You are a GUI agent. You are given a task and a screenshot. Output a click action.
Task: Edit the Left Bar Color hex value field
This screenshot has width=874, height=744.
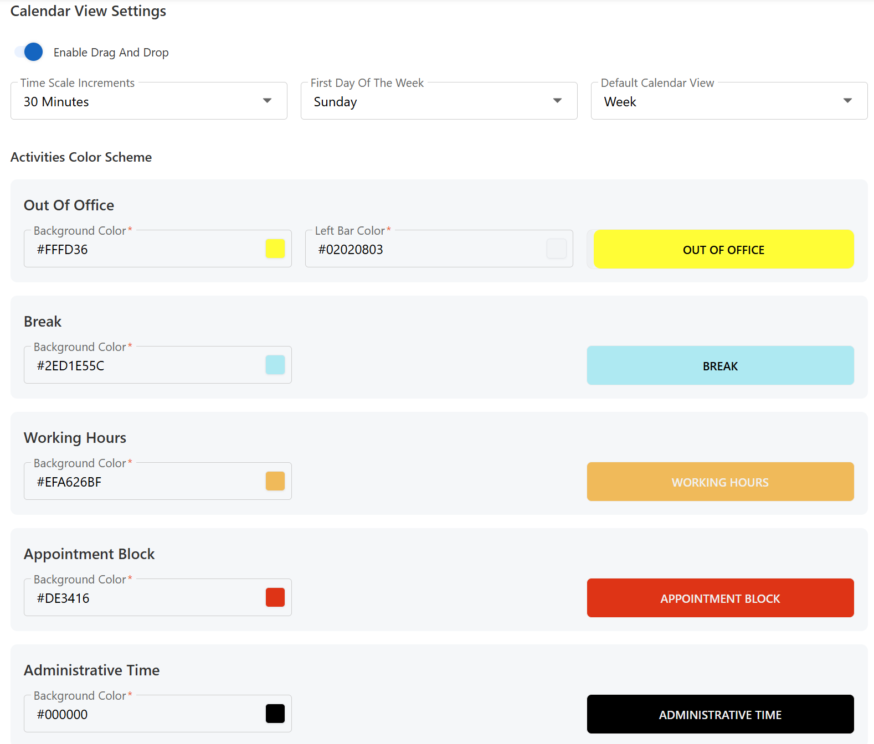tap(426, 250)
